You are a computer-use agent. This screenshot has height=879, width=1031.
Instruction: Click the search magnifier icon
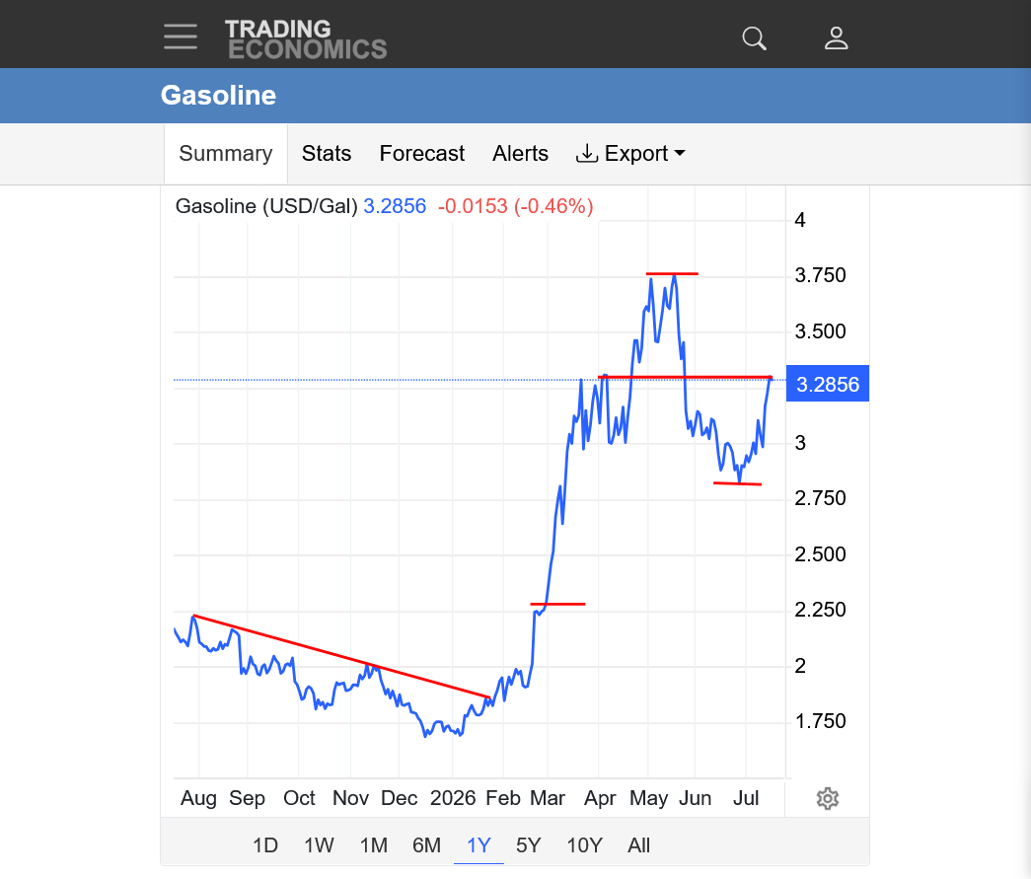(754, 38)
